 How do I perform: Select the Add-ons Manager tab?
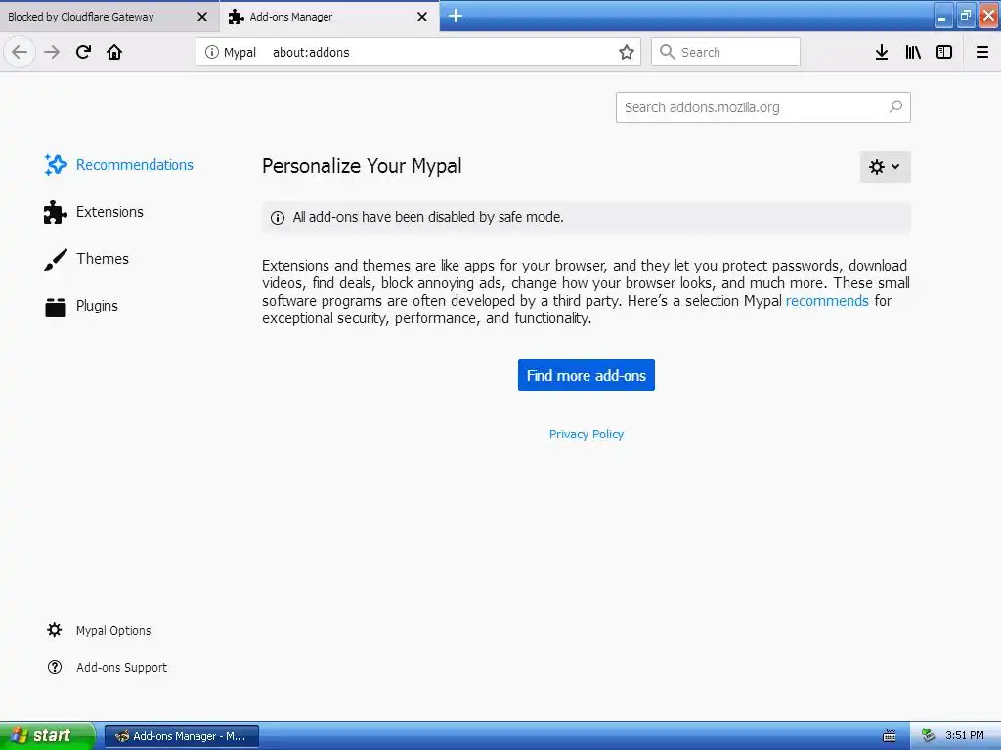(329, 17)
